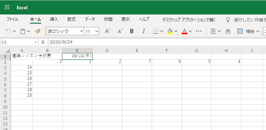
Task: Click the Excel app title
Action: [22, 8]
